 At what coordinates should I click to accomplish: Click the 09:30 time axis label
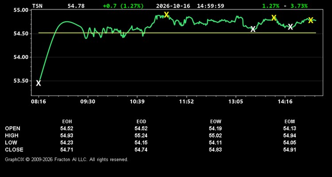tap(88, 102)
